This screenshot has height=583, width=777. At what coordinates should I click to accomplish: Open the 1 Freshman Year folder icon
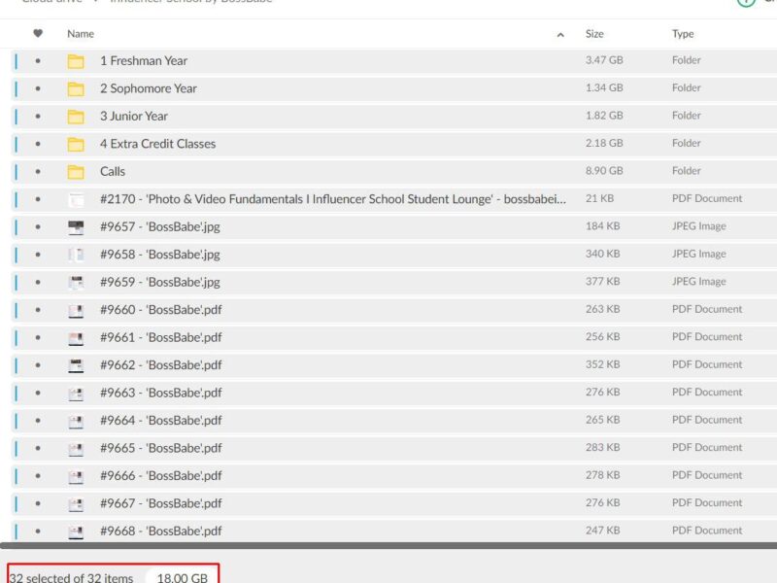click(x=76, y=61)
